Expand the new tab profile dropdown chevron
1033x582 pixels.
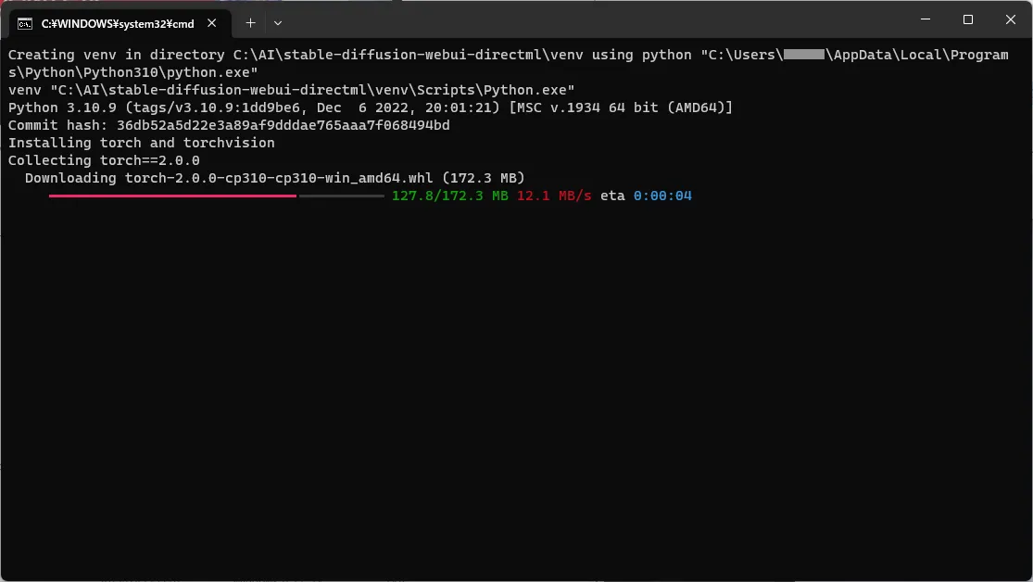pyautogui.click(x=278, y=23)
